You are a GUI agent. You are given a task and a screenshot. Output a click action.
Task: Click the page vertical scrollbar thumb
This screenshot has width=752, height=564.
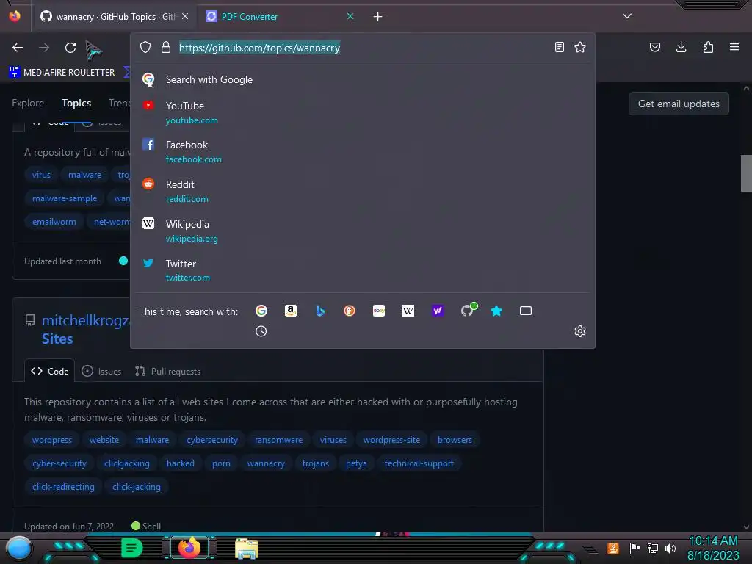click(x=746, y=173)
